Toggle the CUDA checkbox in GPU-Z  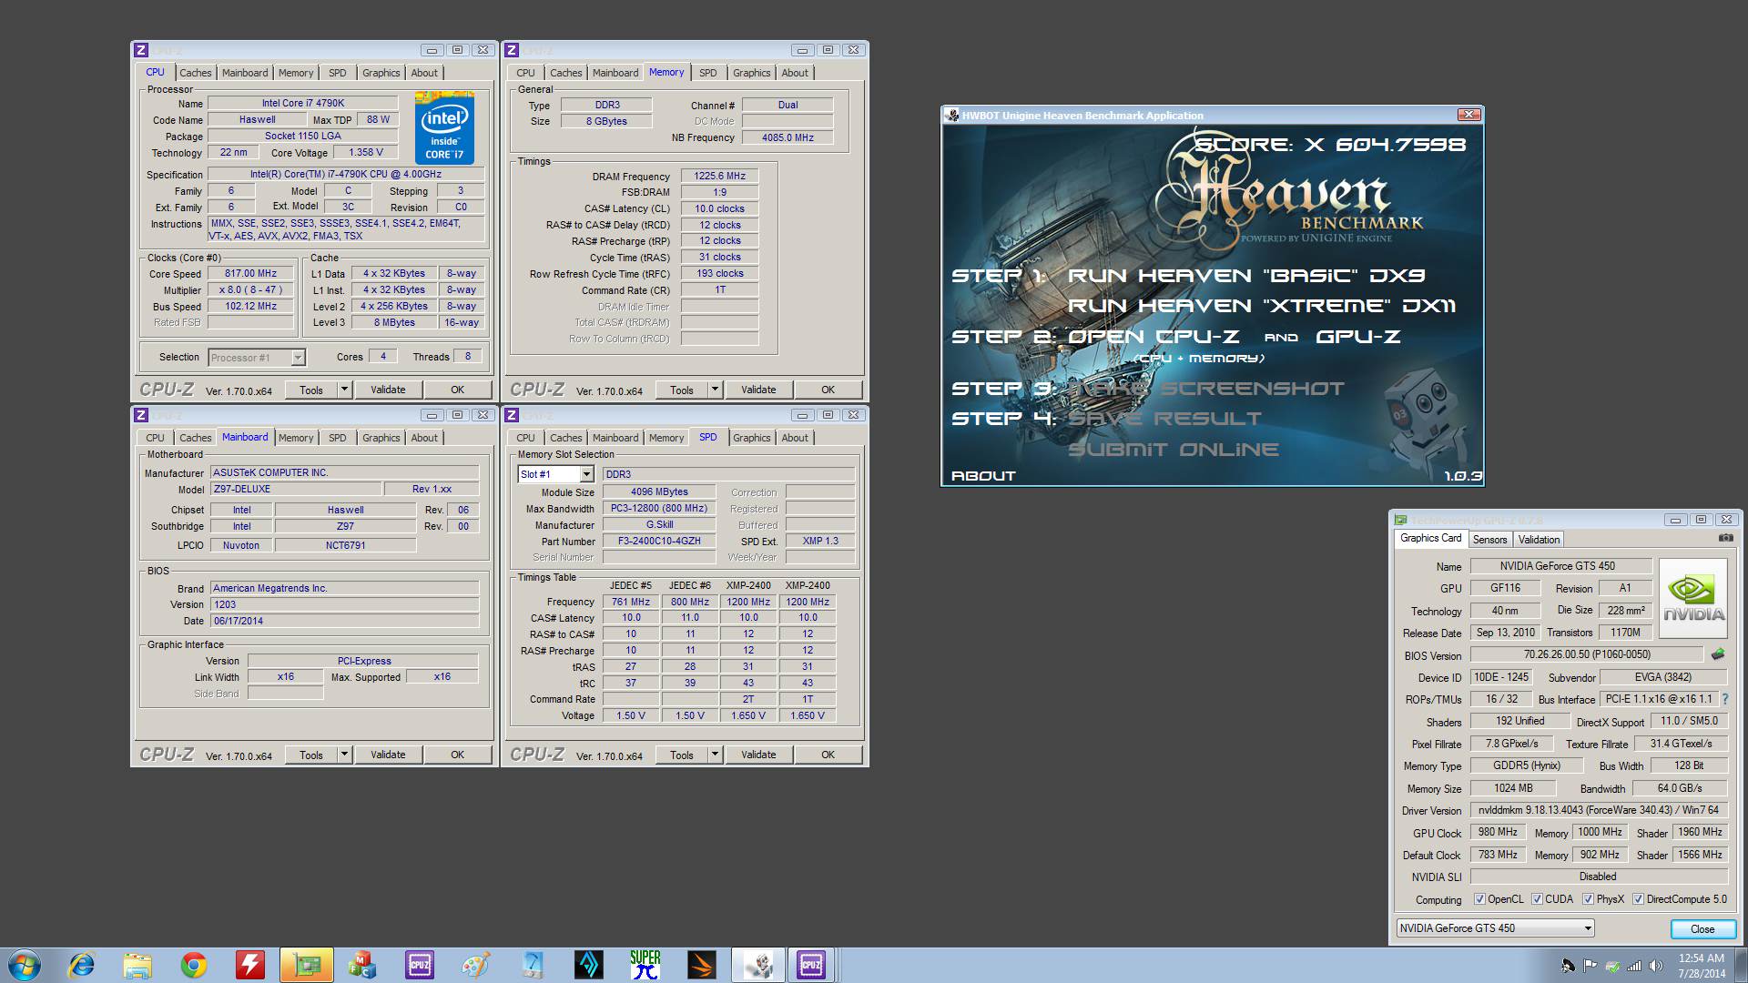click(x=1537, y=899)
